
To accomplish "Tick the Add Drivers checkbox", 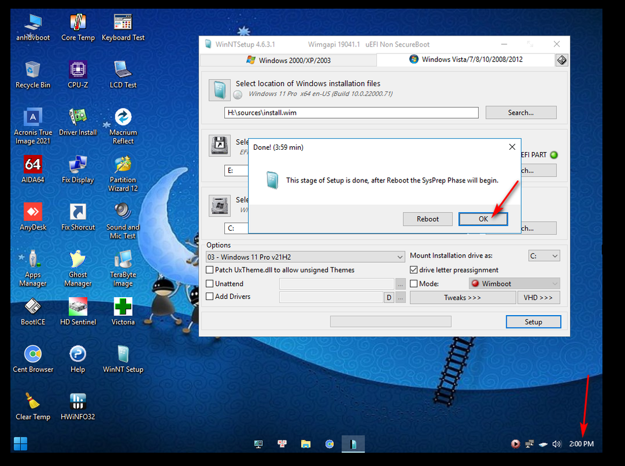I will point(210,296).
